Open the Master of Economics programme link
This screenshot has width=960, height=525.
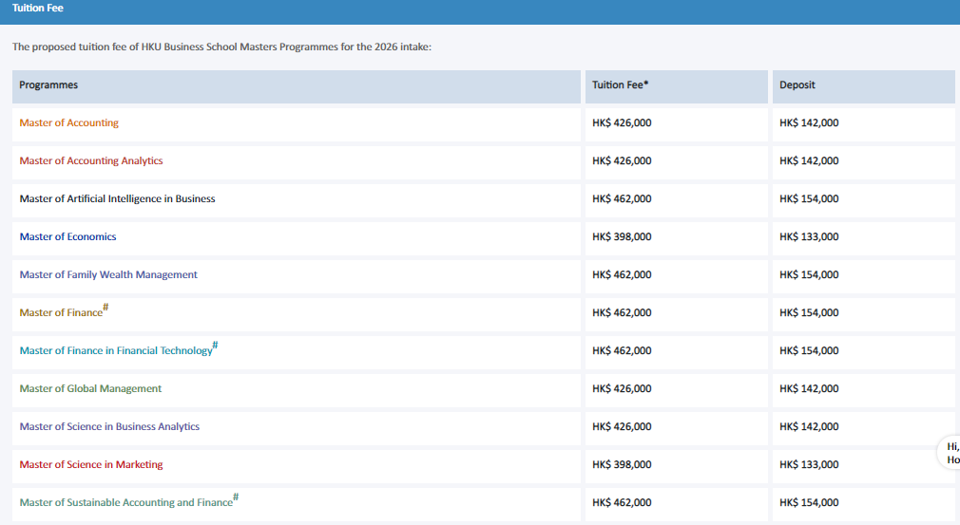[x=67, y=236]
